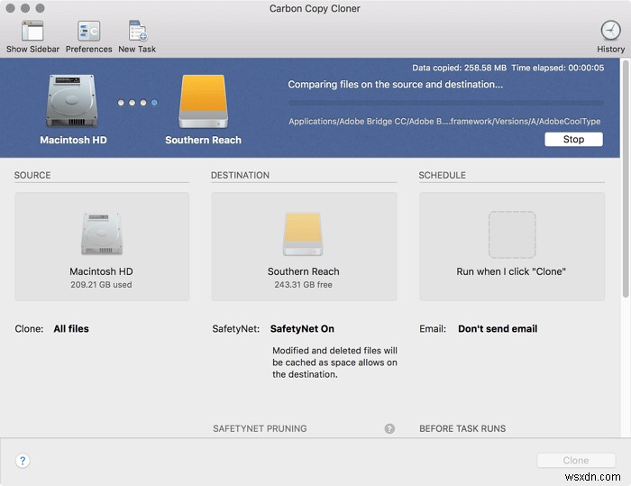Click the animated progress dots indicator

click(x=138, y=103)
